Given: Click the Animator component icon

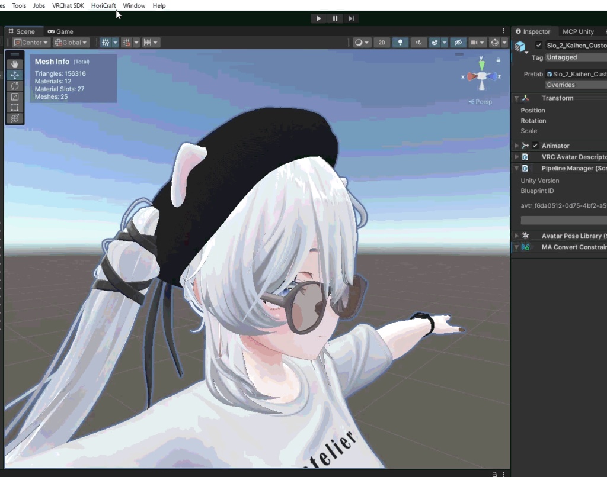Looking at the screenshot, I should pos(525,146).
